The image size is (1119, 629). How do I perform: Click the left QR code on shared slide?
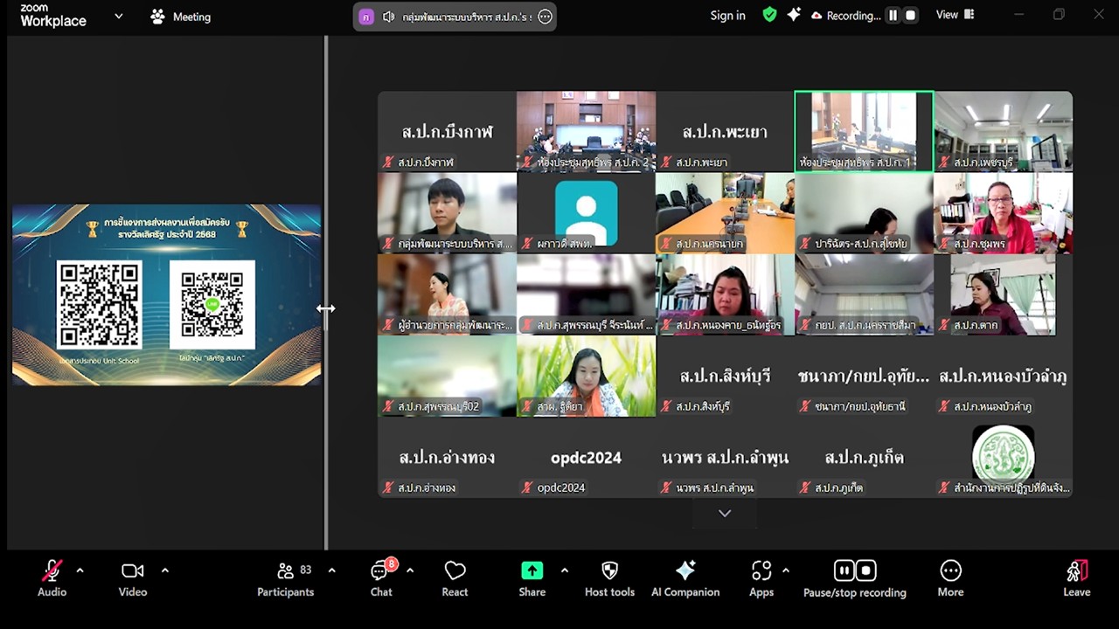[x=99, y=305]
